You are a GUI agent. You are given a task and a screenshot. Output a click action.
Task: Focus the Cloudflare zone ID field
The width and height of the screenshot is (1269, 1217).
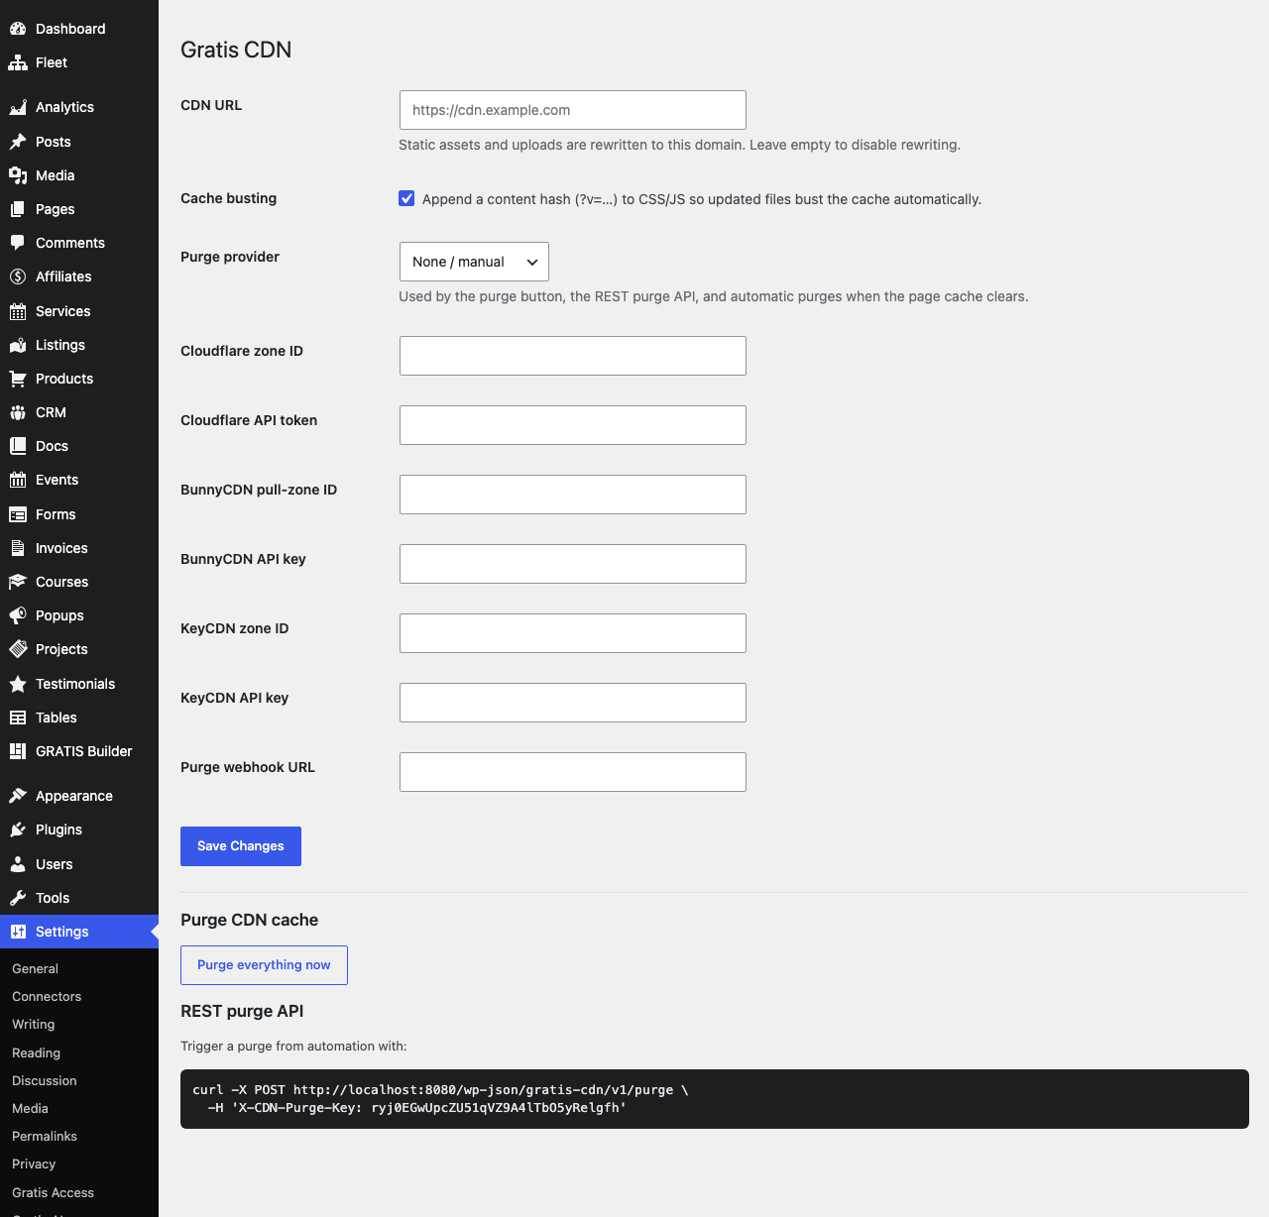click(573, 356)
